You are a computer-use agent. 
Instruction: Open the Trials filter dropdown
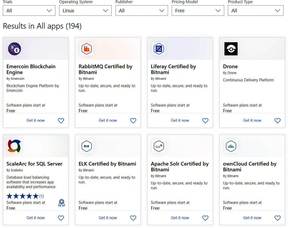click(29, 10)
